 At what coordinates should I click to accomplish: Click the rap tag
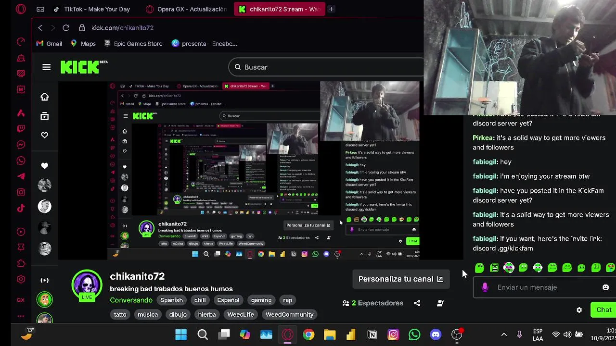point(287,300)
